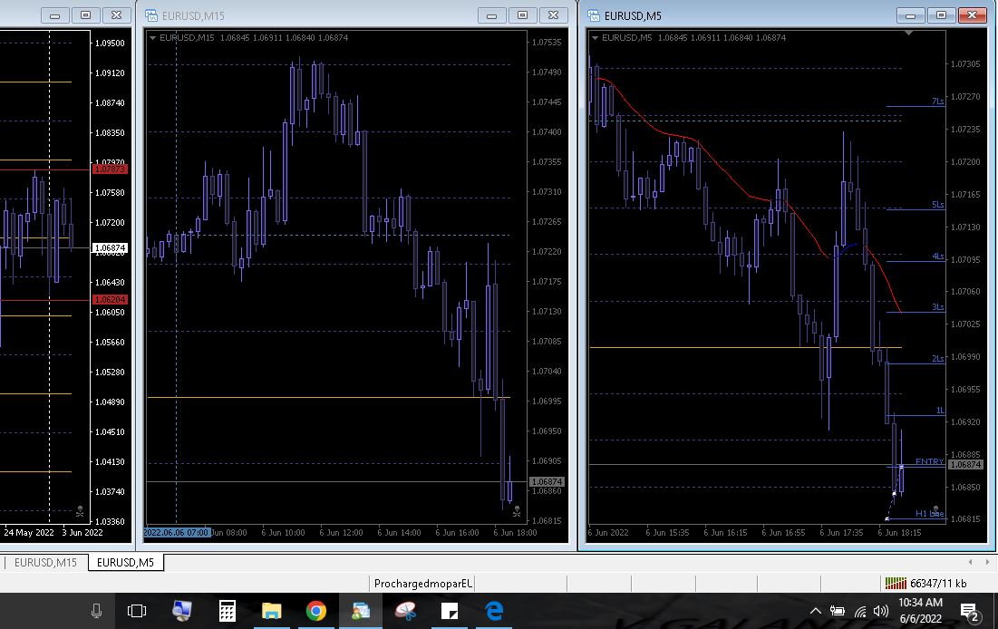Click the connection bars indicator in status bar
998x629 pixels.
(896, 583)
